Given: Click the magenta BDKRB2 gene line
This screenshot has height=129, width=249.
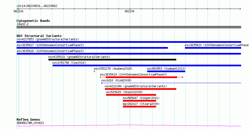Looking at the screenshot, I should click(129, 126).
